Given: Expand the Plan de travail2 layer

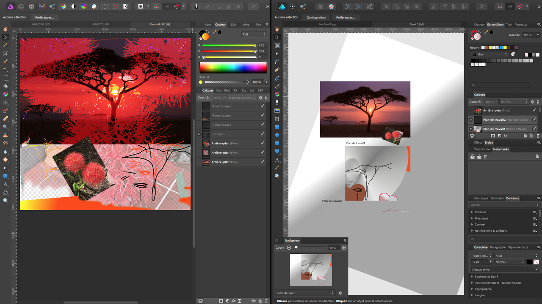Looking at the screenshot, I should coord(471,119).
